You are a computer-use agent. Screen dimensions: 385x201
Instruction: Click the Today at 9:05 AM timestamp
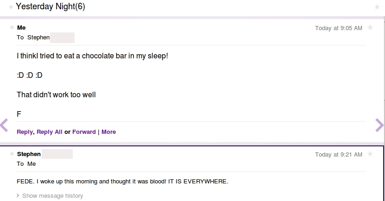click(x=339, y=28)
